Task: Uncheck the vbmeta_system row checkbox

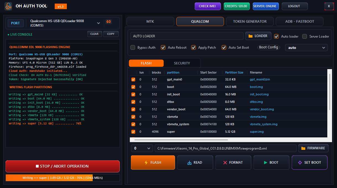Action: click(x=133, y=124)
